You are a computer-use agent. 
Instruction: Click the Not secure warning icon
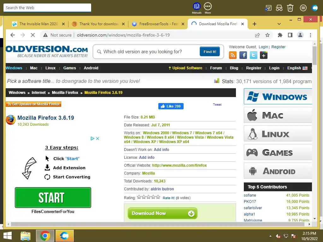click(x=45, y=35)
